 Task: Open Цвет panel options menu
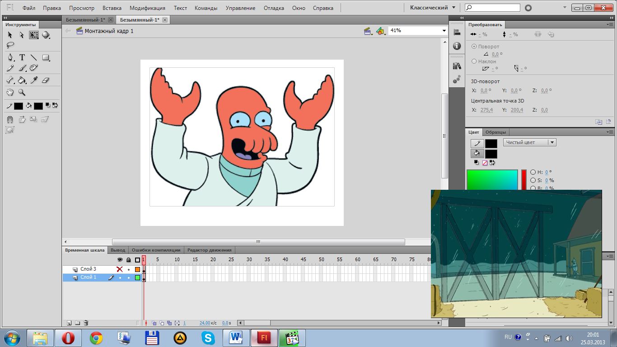611,132
